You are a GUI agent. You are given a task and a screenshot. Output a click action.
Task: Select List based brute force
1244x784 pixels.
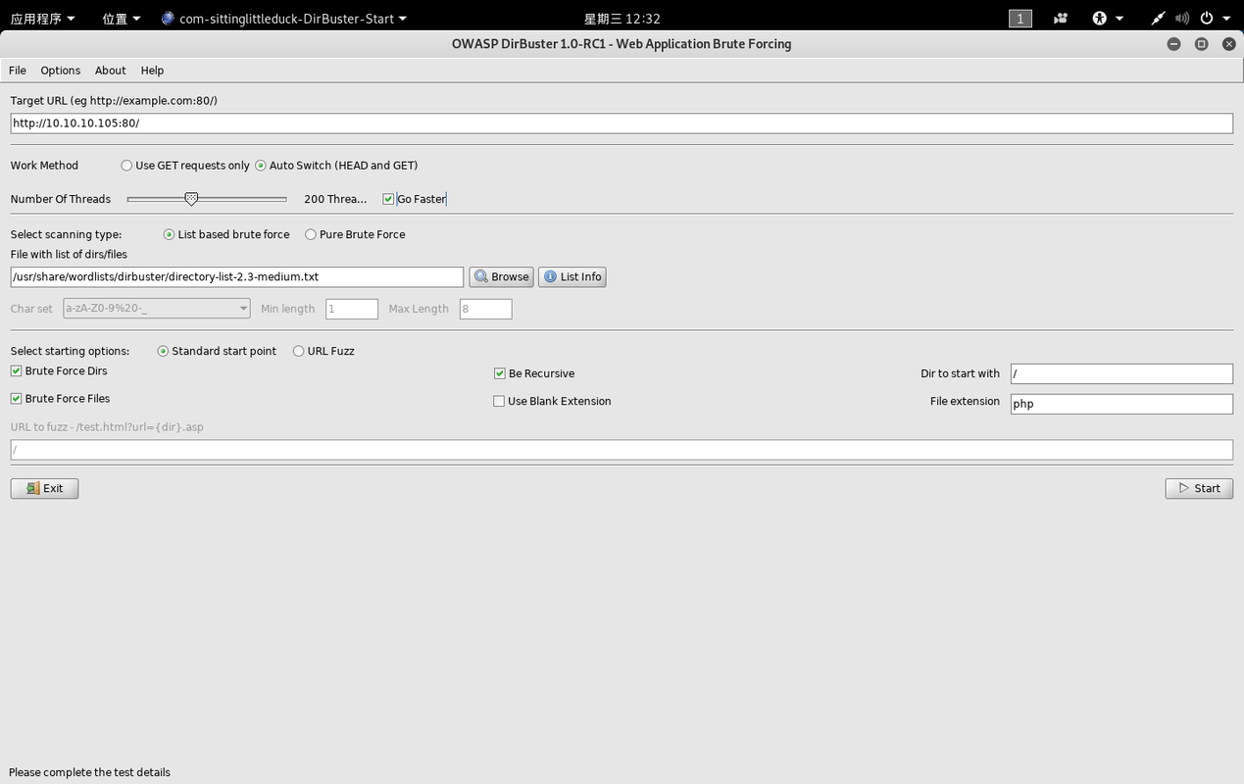click(x=226, y=235)
